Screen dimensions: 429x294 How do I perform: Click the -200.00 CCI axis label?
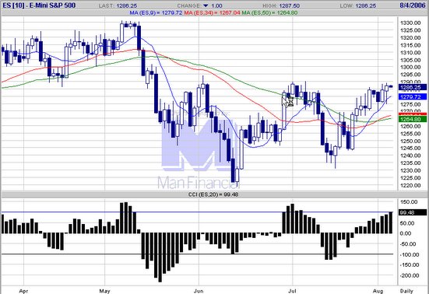tap(409, 275)
